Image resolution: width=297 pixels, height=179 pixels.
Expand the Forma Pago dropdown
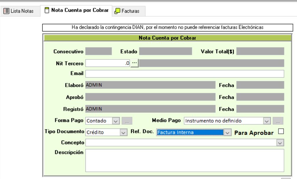(115, 121)
